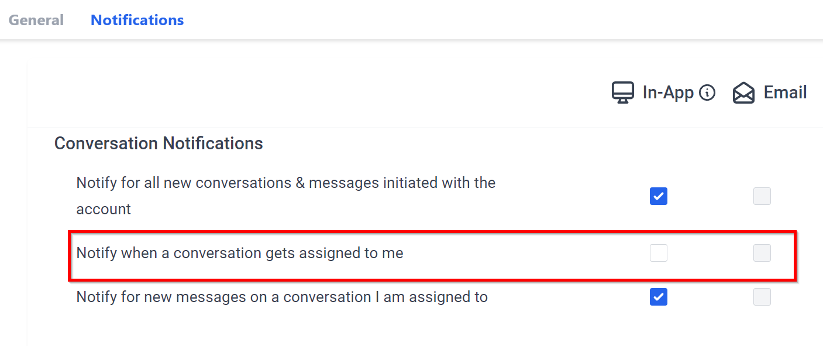This screenshot has width=823, height=346.
Task: Select the Notifications tab
Action: click(137, 20)
